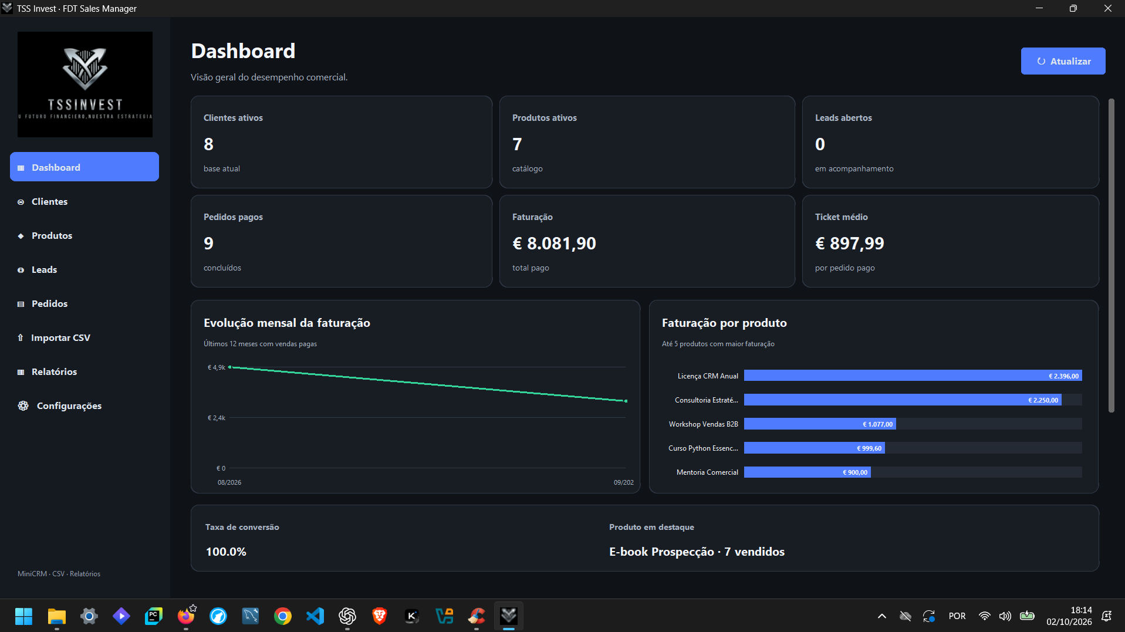Open ChatGPT app from taskbar
Viewport: 1125px width, 632px height.
pos(347,616)
